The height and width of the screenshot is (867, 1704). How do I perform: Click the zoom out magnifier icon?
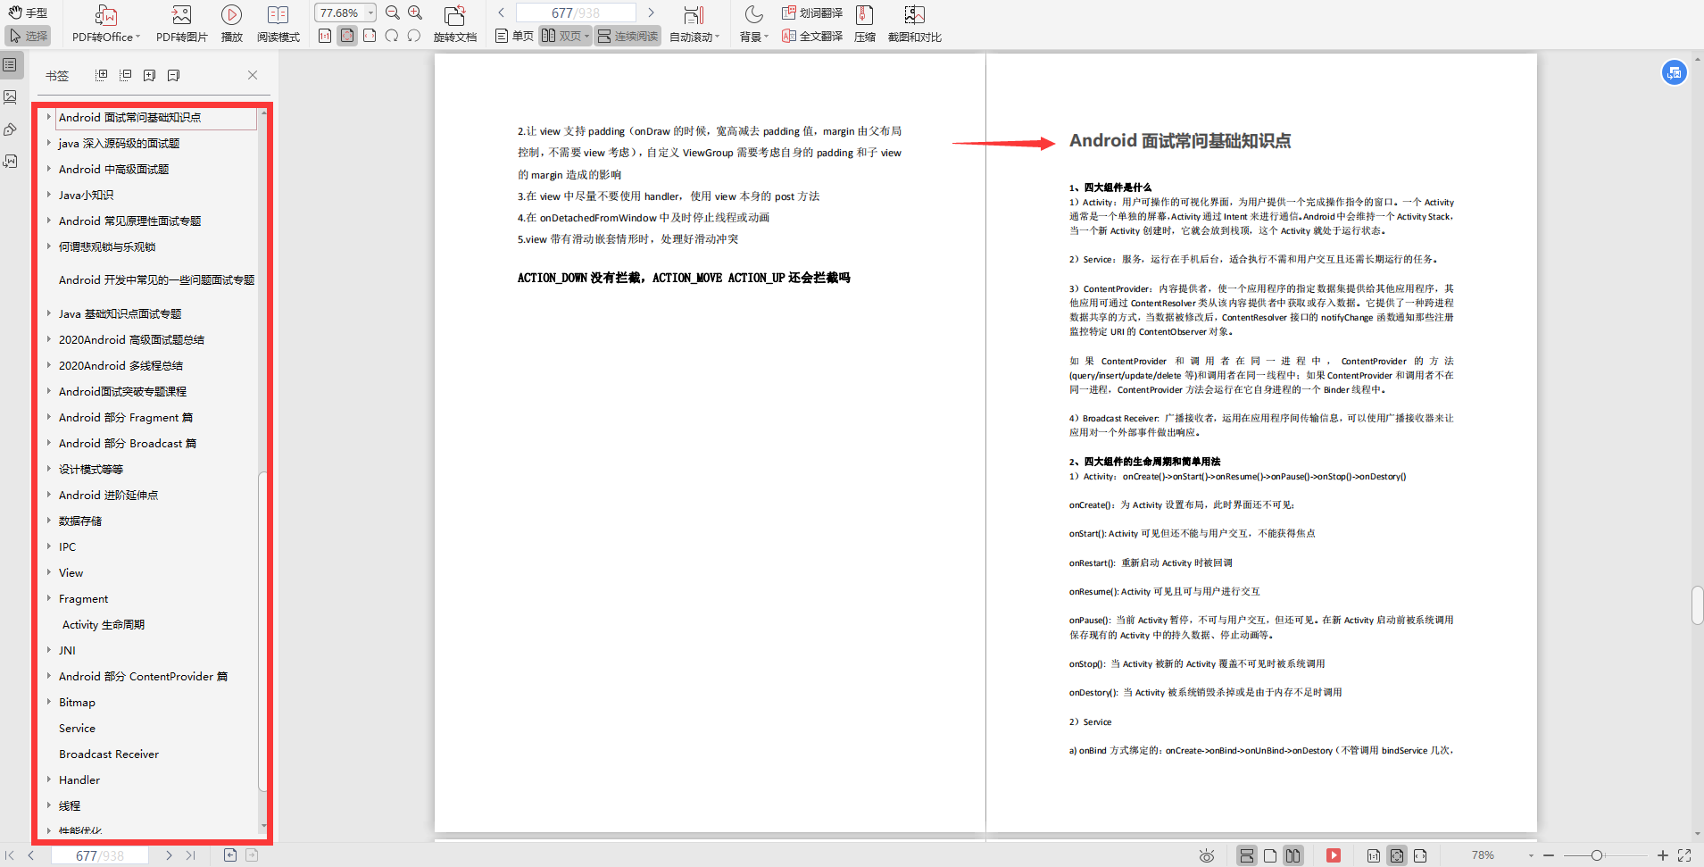[393, 13]
